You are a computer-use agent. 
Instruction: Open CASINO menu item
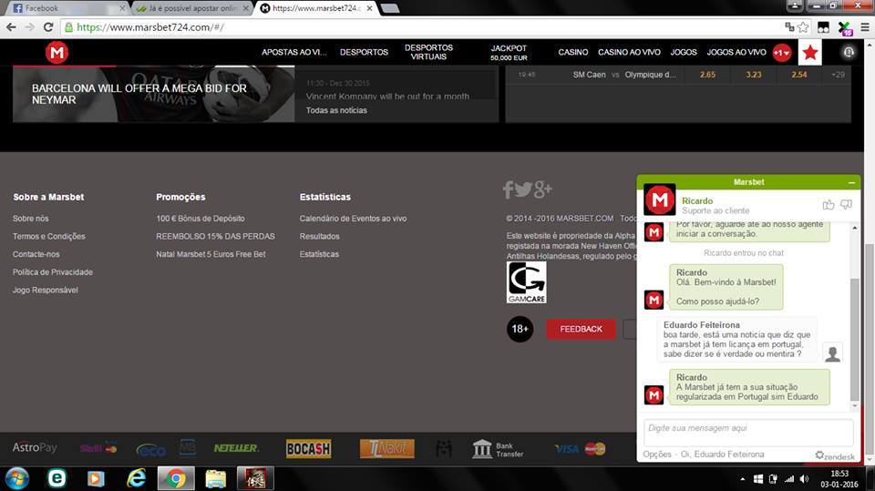tap(573, 53)
